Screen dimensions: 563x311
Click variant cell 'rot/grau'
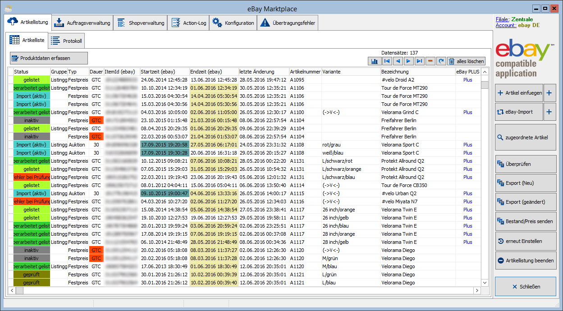point(351,145)
